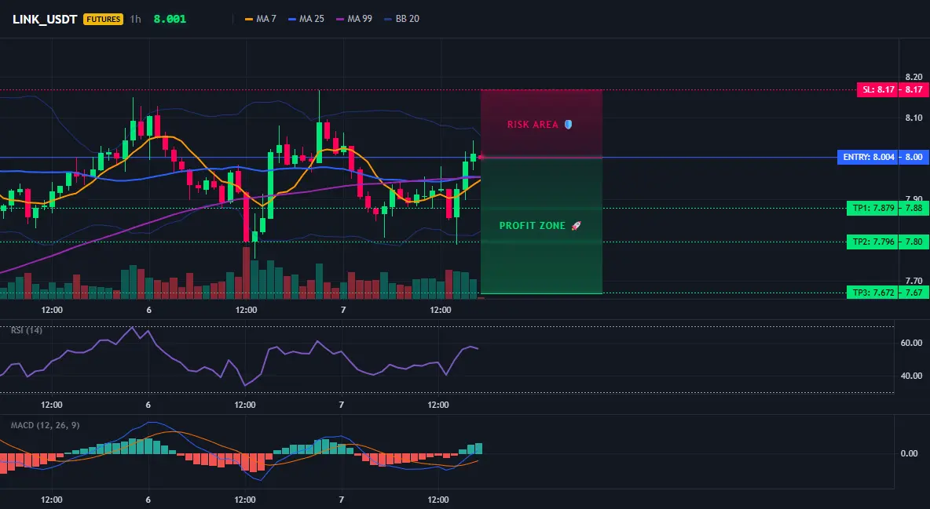Click the red entry marker at the last candle
Image resolution: width=930 pixels, height=509 pixels.
pos(481,157)
